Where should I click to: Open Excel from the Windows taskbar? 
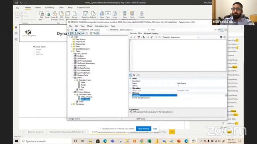click(x=149, y=141)
